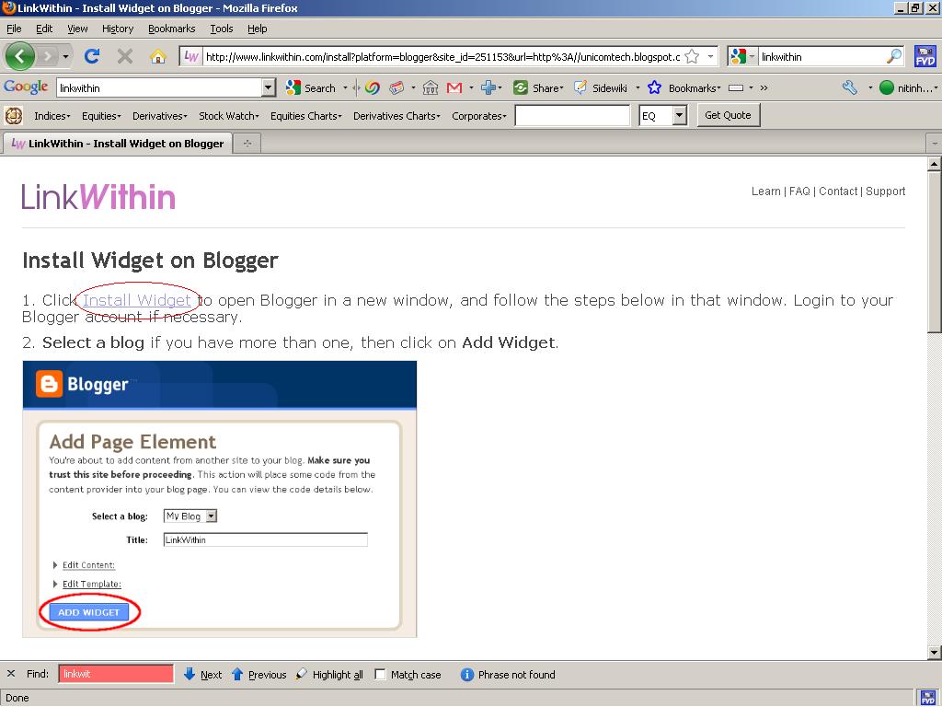Click the Google toolbar Search button

click(x=311, y=87)
